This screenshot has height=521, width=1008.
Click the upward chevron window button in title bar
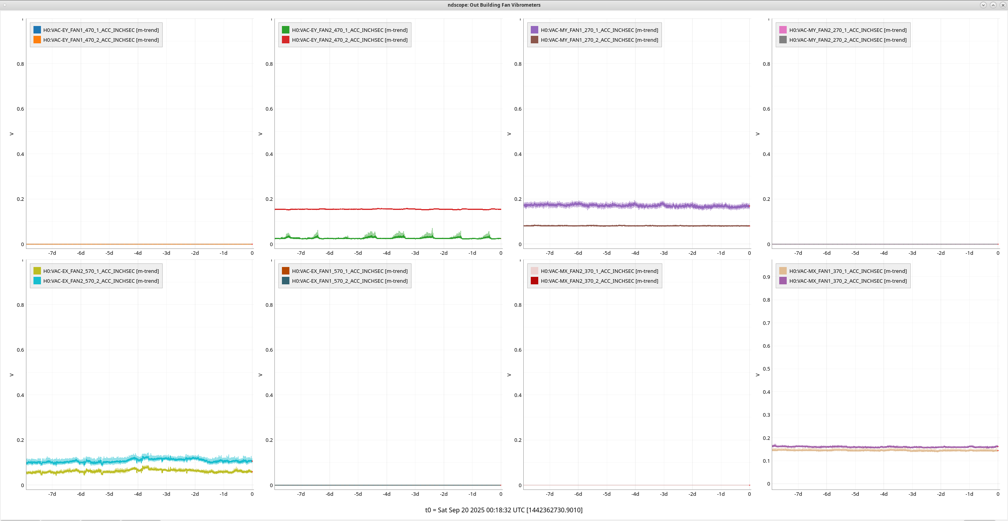[993, 5]
